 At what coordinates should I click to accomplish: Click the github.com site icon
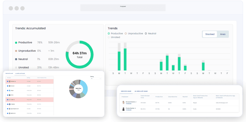(10, 113)
